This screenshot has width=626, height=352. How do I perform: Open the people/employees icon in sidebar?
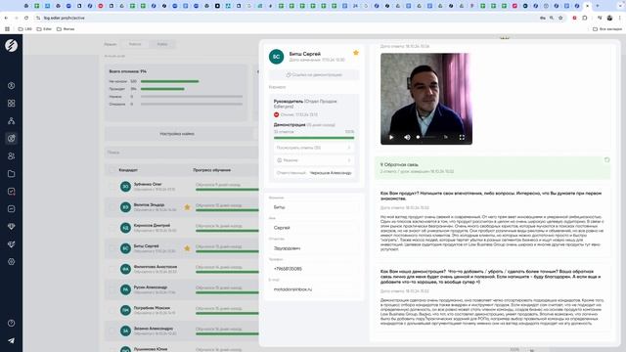[x=11, y=156]
